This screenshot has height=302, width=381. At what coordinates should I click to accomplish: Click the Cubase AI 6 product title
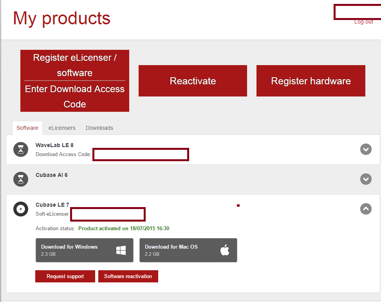52,175
